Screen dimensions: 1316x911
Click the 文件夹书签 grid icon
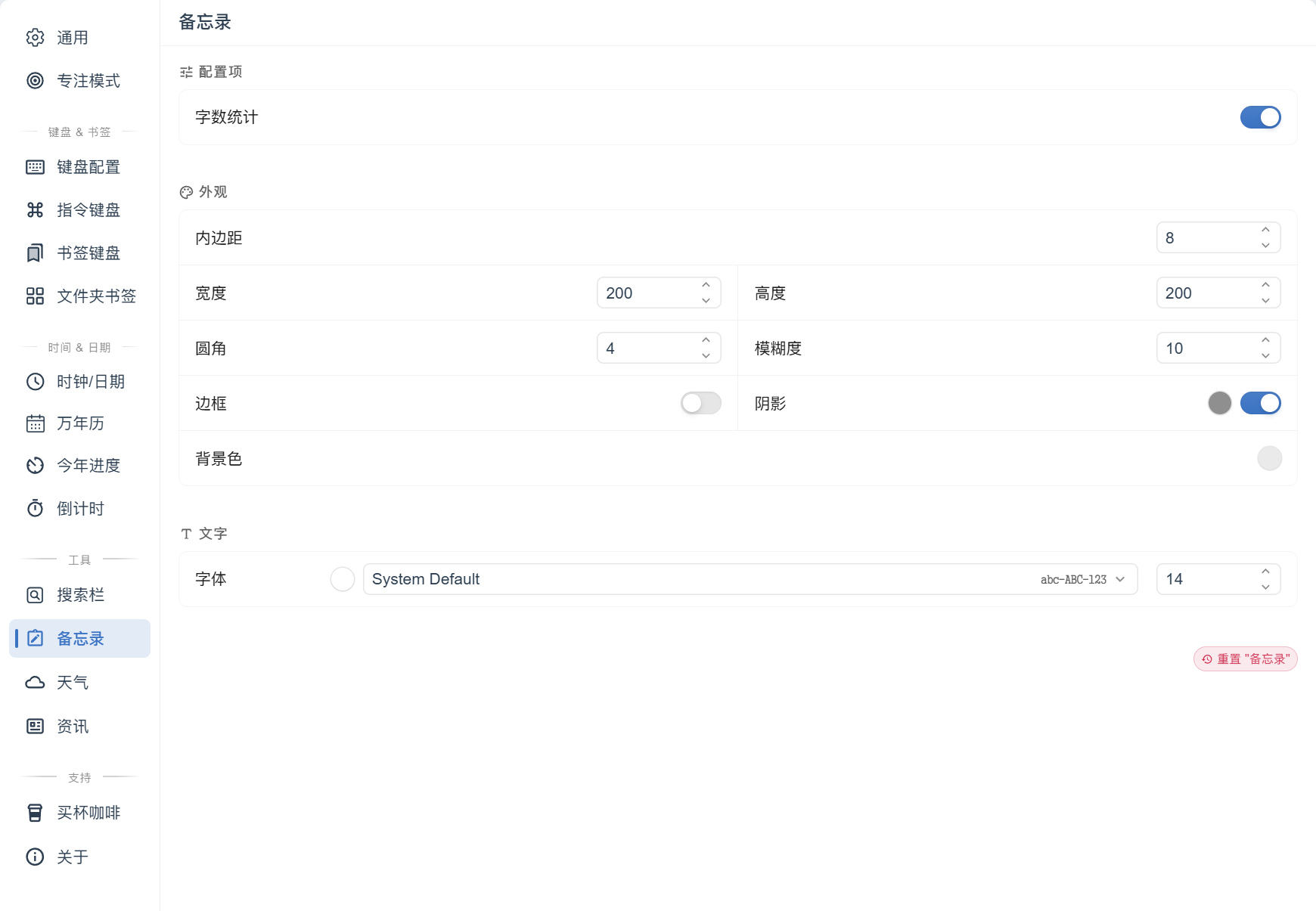pyautogui.click(x=35, y=296)
